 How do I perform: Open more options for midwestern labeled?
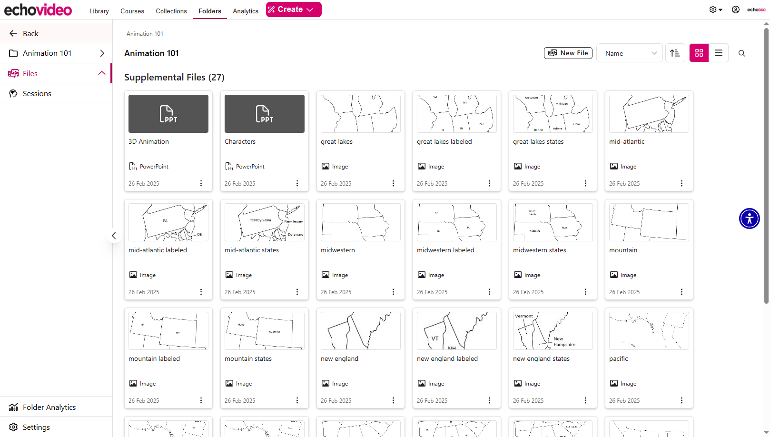tap(489, 292)
